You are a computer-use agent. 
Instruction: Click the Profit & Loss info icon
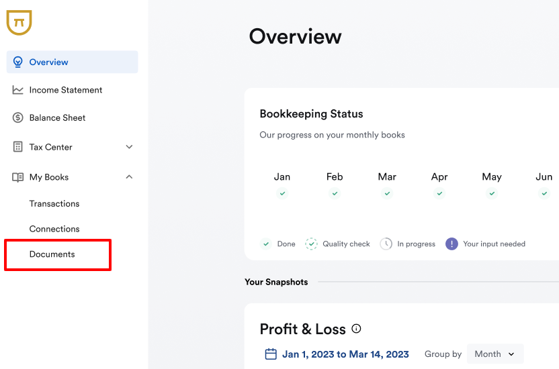(x=356, y=329)
